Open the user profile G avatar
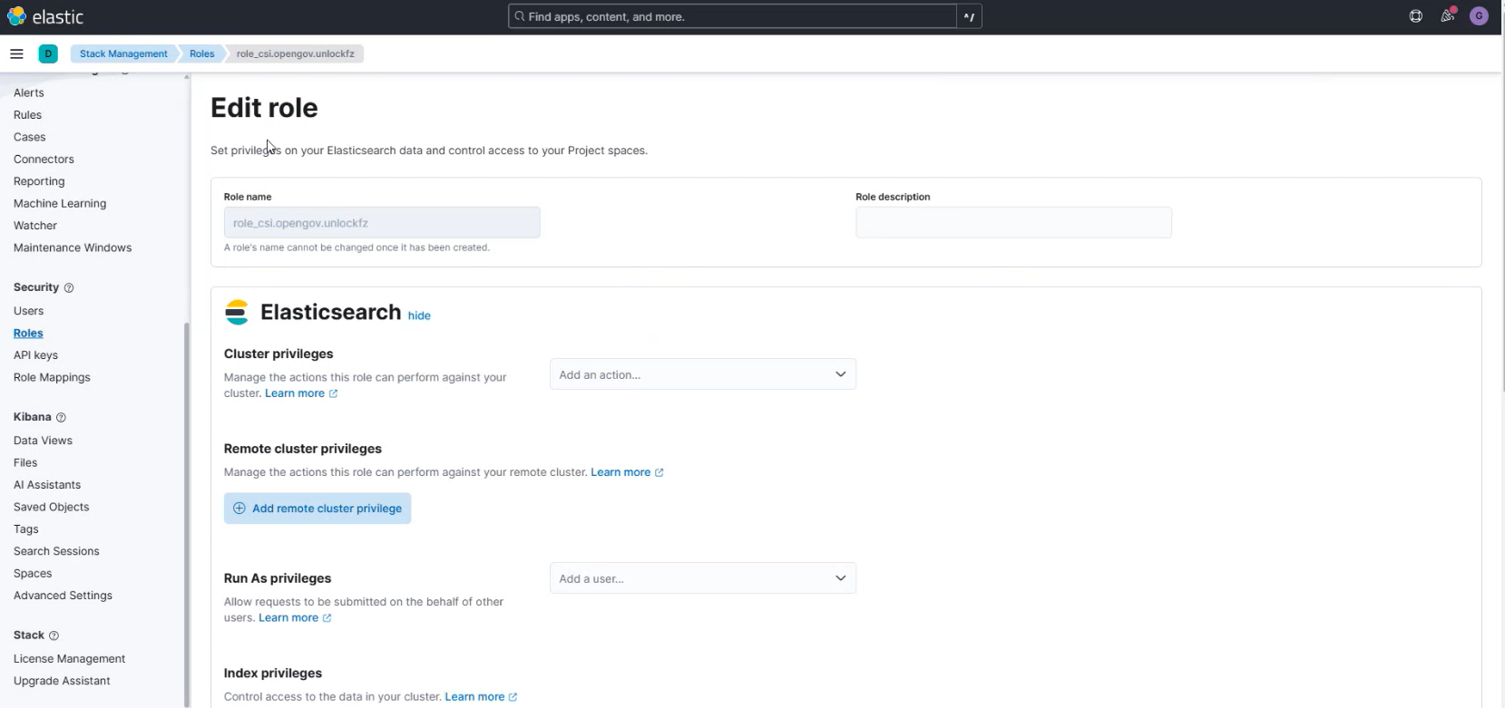The height and width of the screenshot is (708, 1505). pyautogui.click(x=1479, y=16)
